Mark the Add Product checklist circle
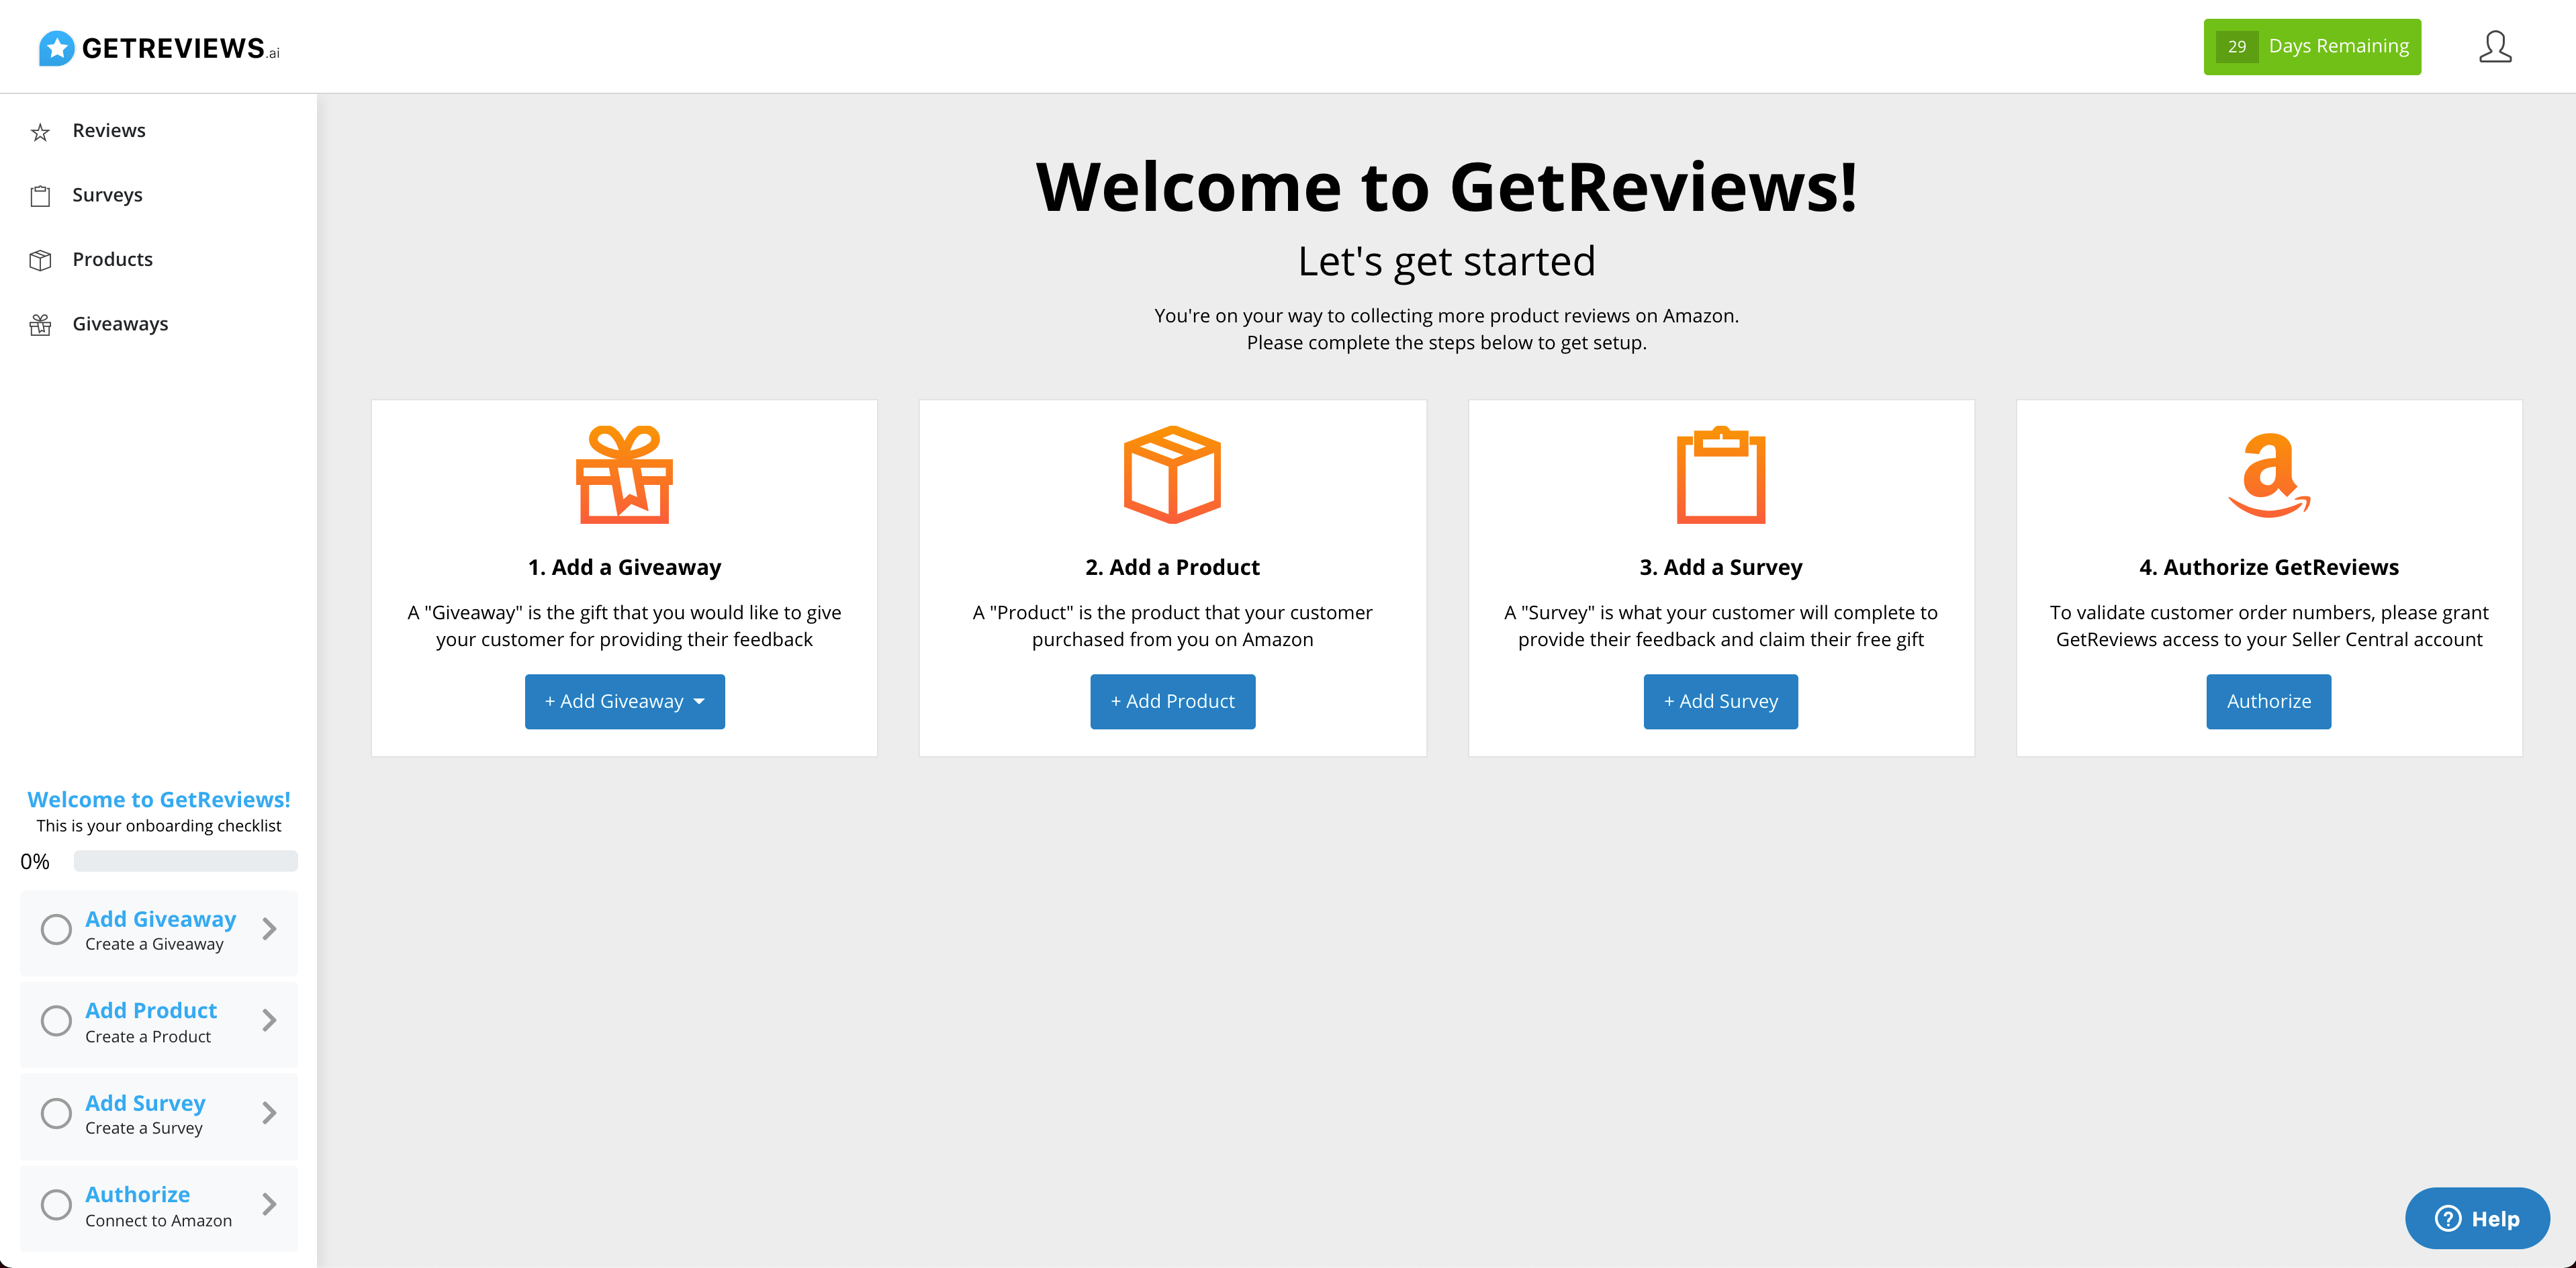This screenshot has height=1268, width=2576. coord(56,1021)
